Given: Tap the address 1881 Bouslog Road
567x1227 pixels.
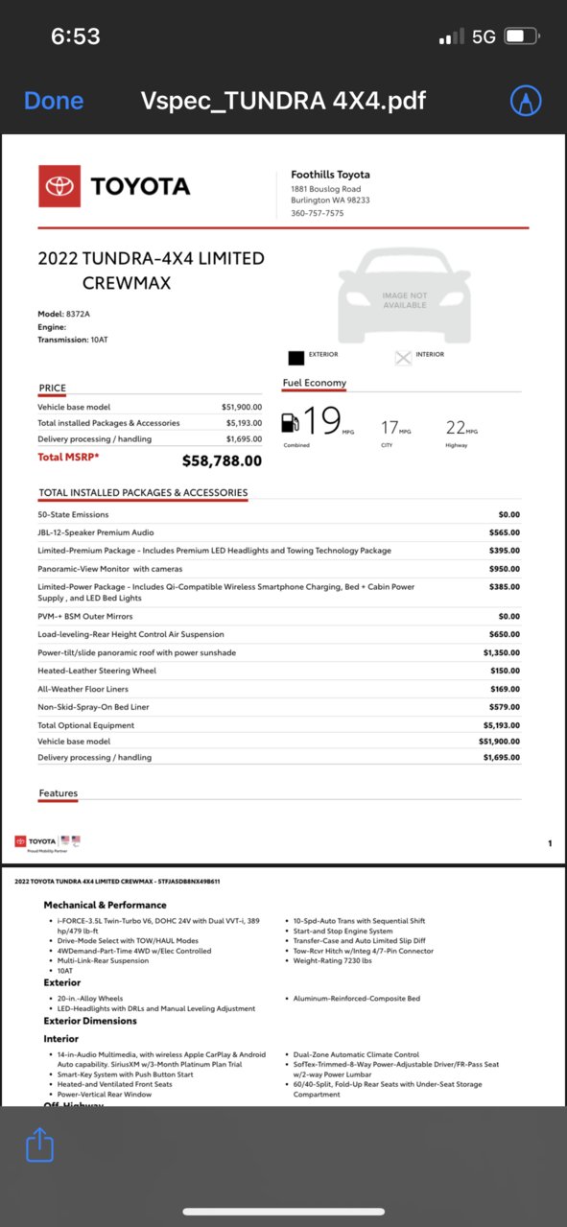Looking at the screenshot, I should [x=326, y=189].
